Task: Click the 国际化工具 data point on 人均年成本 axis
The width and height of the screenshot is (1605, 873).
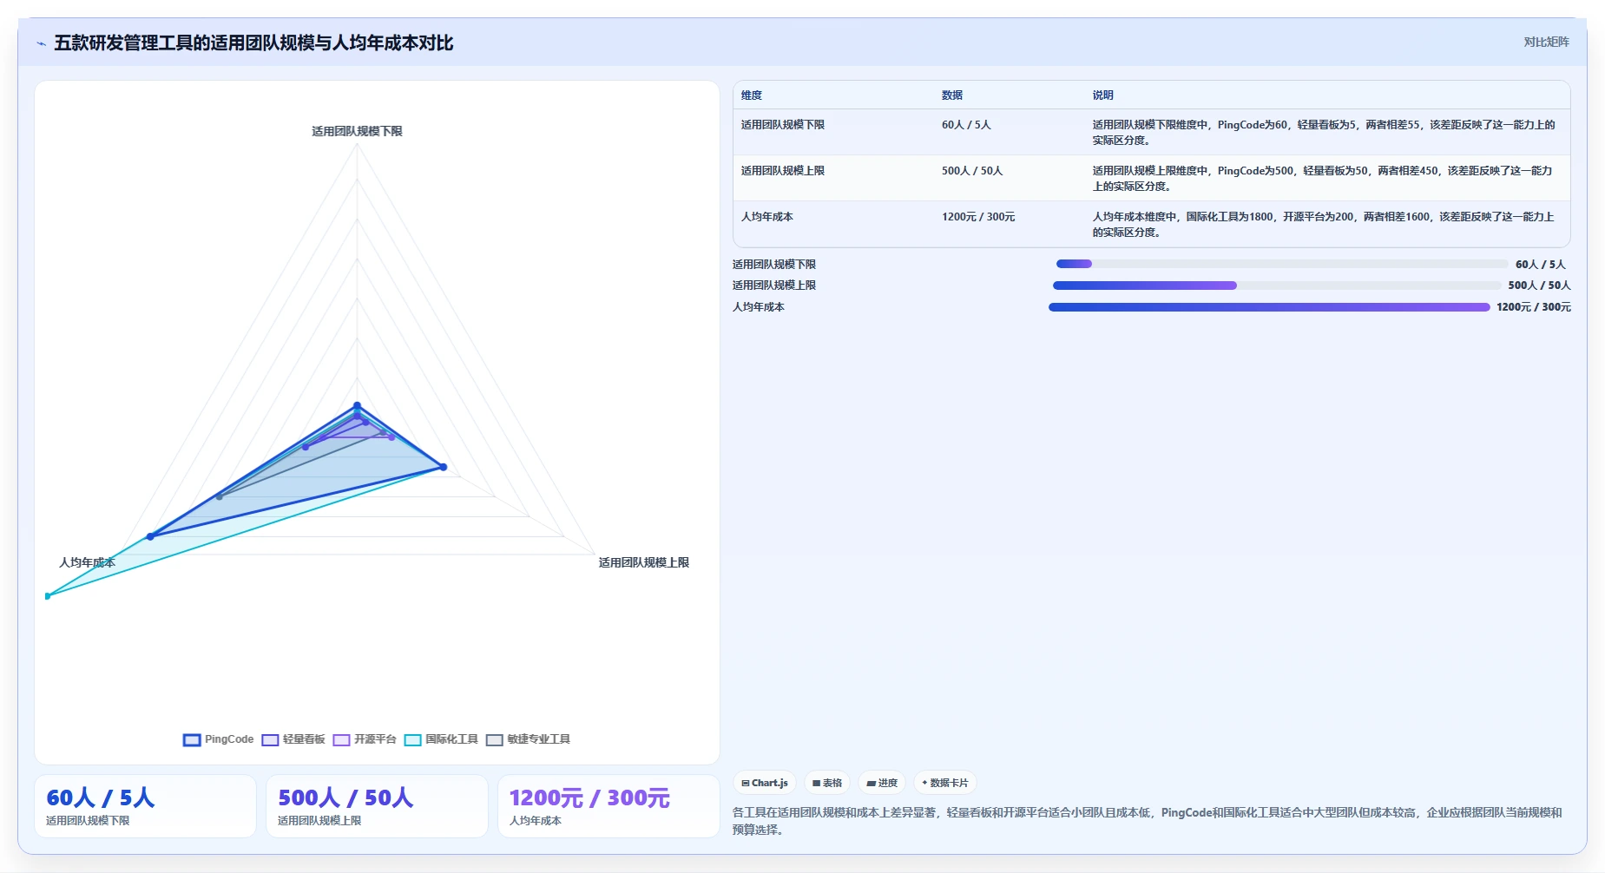Action: [x=48, y=596]
